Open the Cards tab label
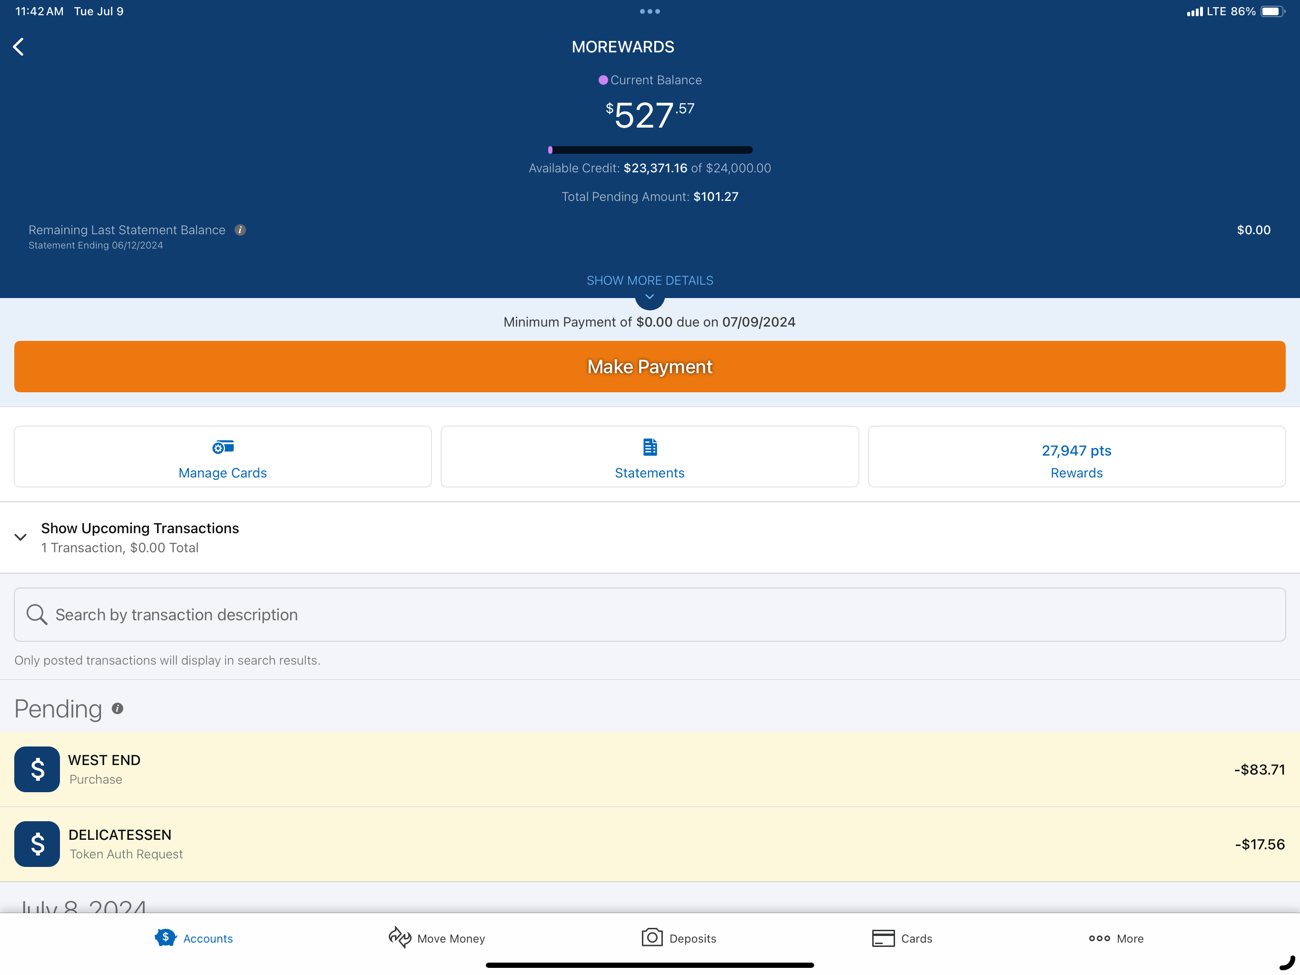The width and height of the screenshot is (1300, 975). (917, 938)
